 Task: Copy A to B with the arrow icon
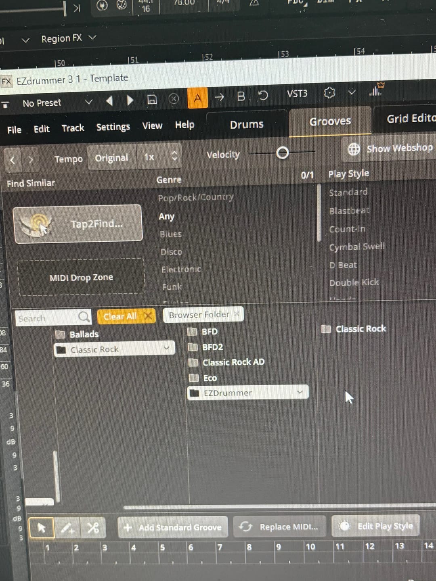click(219, 97)
